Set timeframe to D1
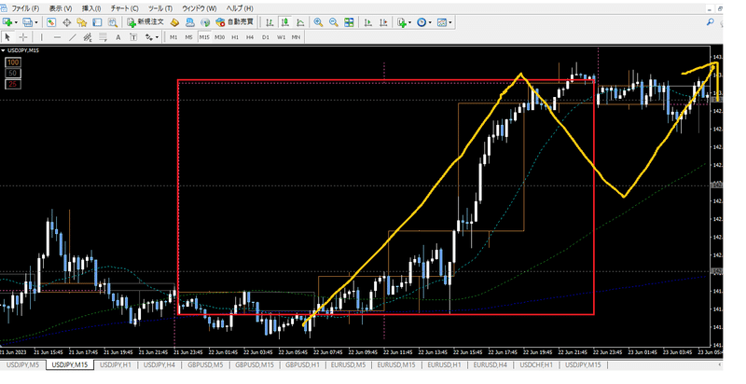The image size is (746, 384). [266, 37]
